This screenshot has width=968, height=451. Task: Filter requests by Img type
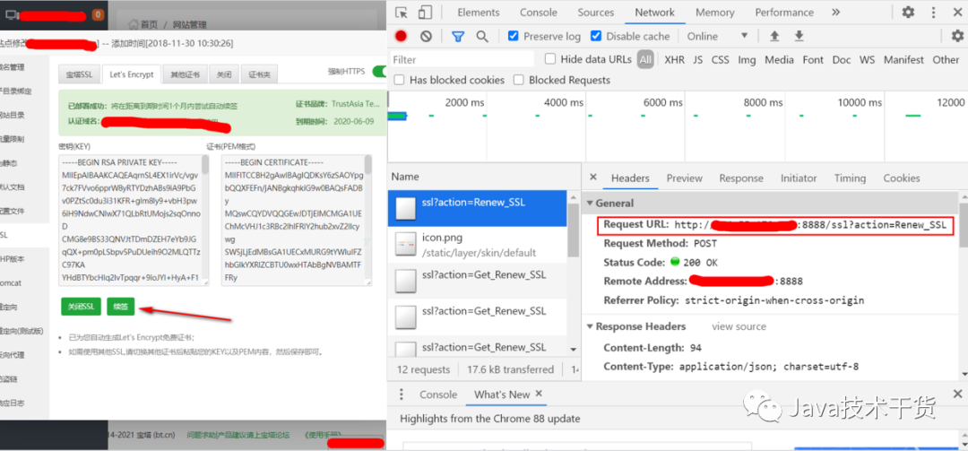(x=747, y=60)
